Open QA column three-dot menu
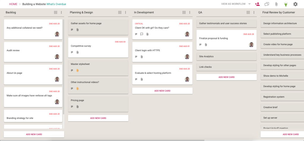Image resolution: width=304 pixels, height=141 pixels. [x=254, y=12]
